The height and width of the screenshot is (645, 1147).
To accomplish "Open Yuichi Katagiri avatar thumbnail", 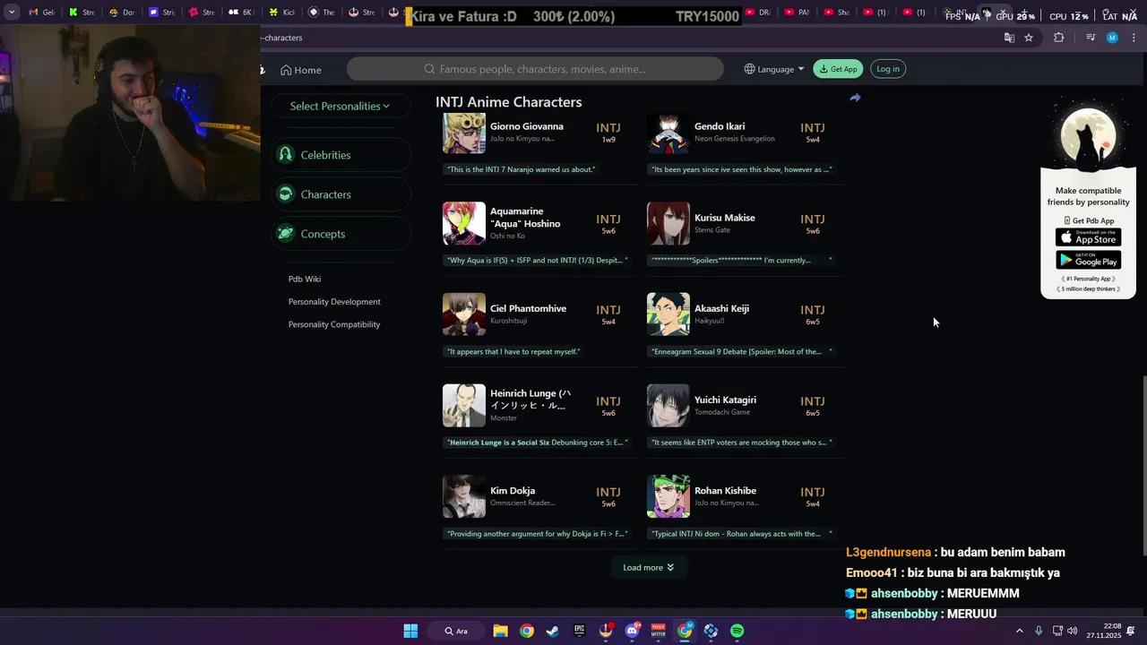I will (x=668, y=406).
